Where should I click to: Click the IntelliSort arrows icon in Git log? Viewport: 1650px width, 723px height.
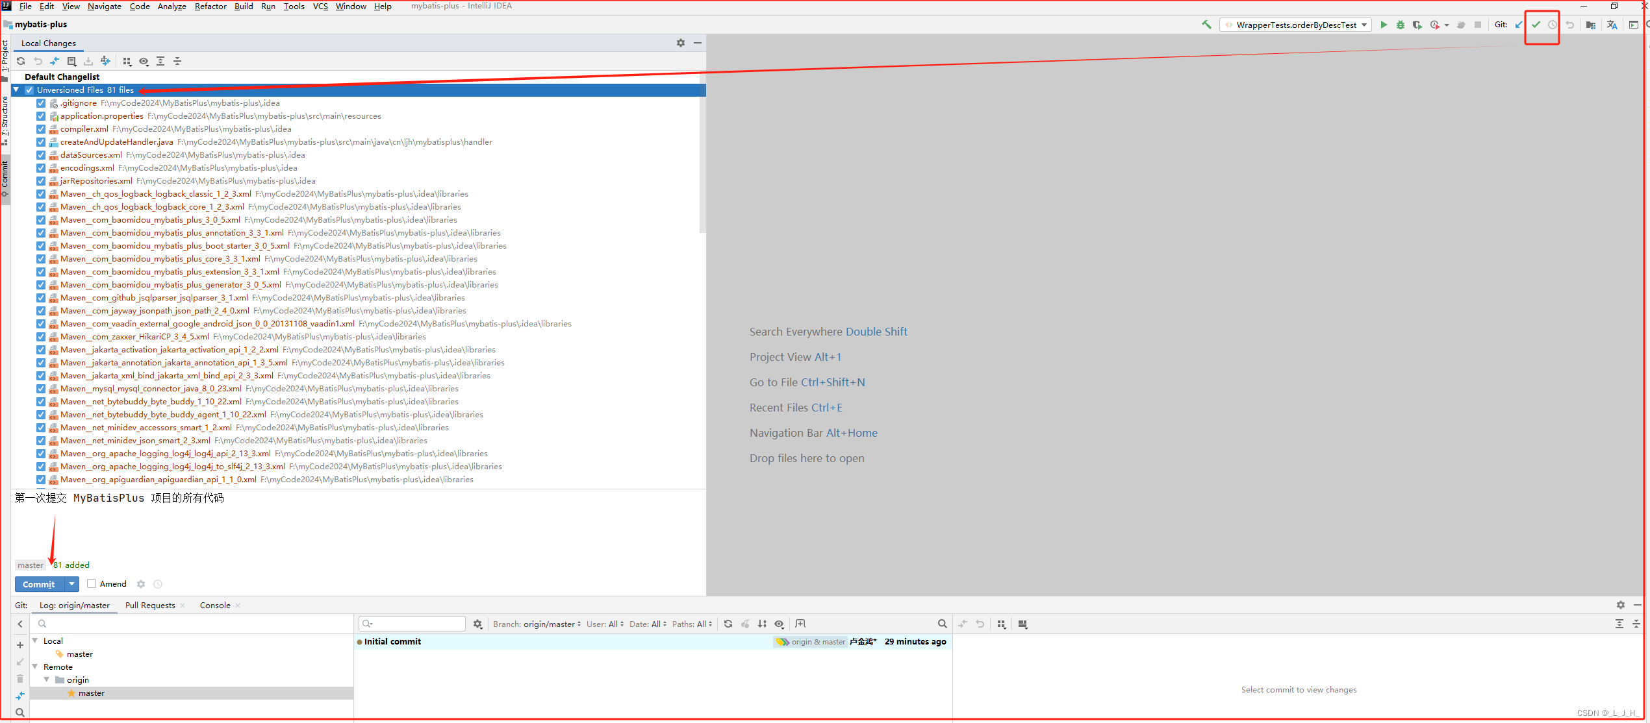pyautogui.click(x=762, y=624)
